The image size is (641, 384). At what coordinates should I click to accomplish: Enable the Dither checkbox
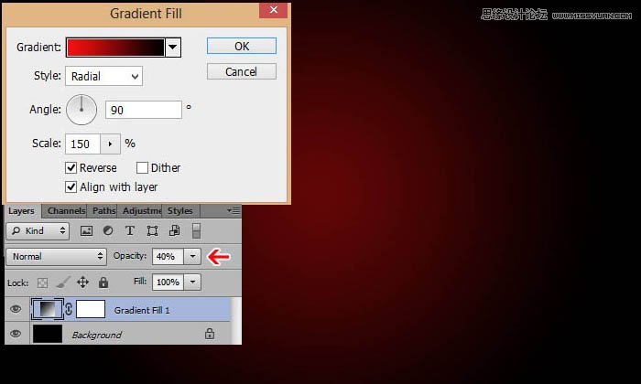142,167
